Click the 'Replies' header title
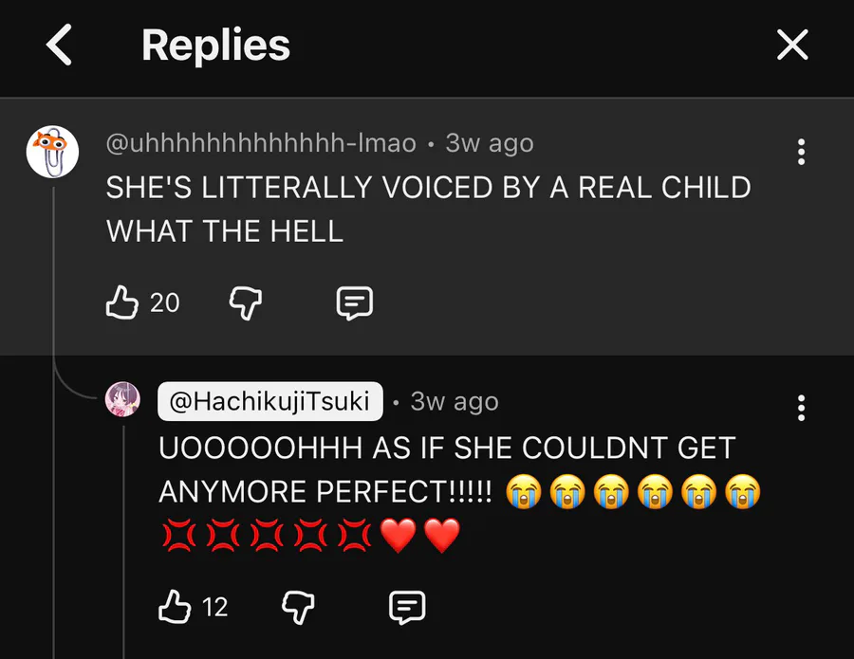The height and width of the screenshot is (659, 854). coord(215,46)
